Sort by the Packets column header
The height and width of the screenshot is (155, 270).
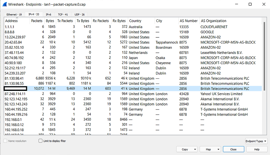(x=37, y=21)
